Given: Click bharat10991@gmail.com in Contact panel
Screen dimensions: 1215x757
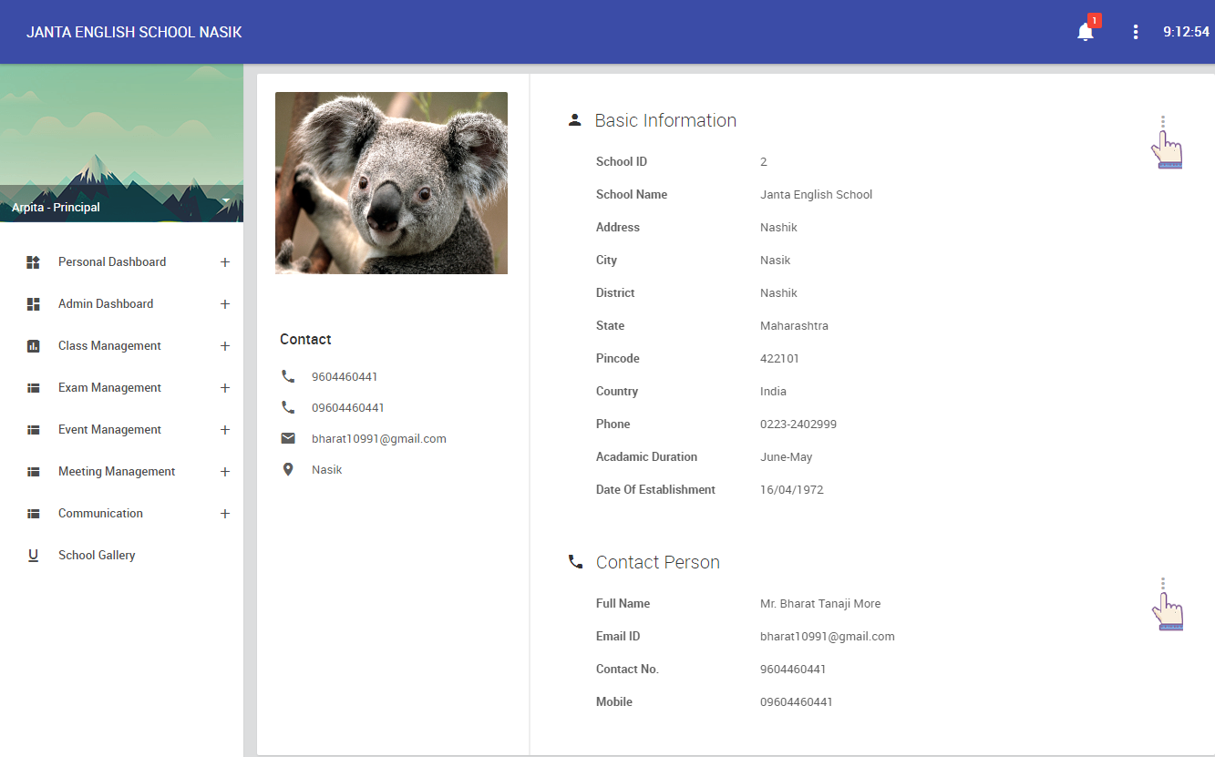Looking at the screenshot, I should [x=379, y=438].
